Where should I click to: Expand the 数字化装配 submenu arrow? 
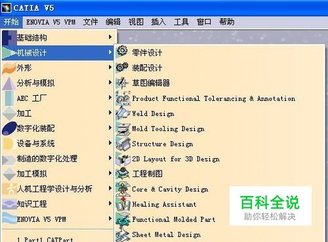tap(110, 127)
